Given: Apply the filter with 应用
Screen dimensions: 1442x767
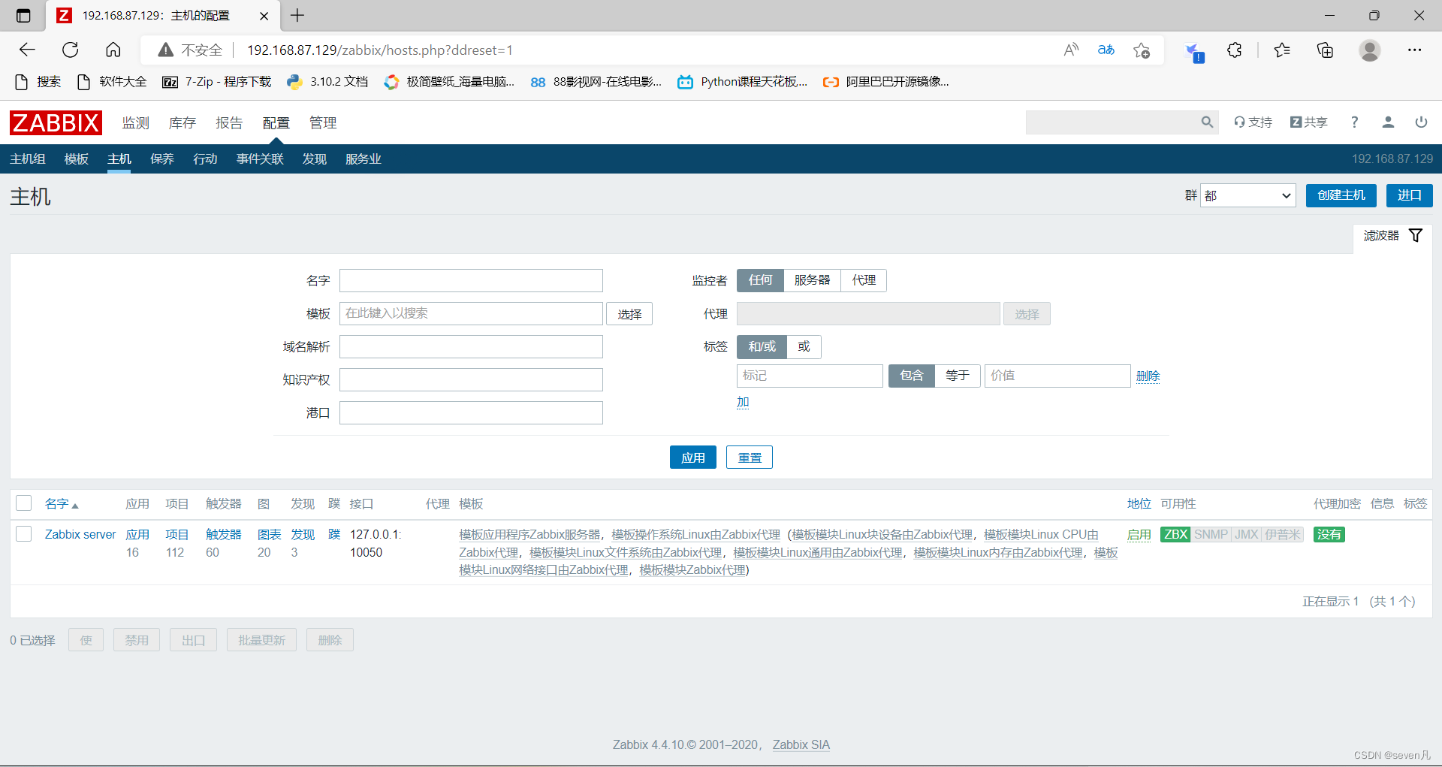Looking at the screenshot, I should (692, 457).
